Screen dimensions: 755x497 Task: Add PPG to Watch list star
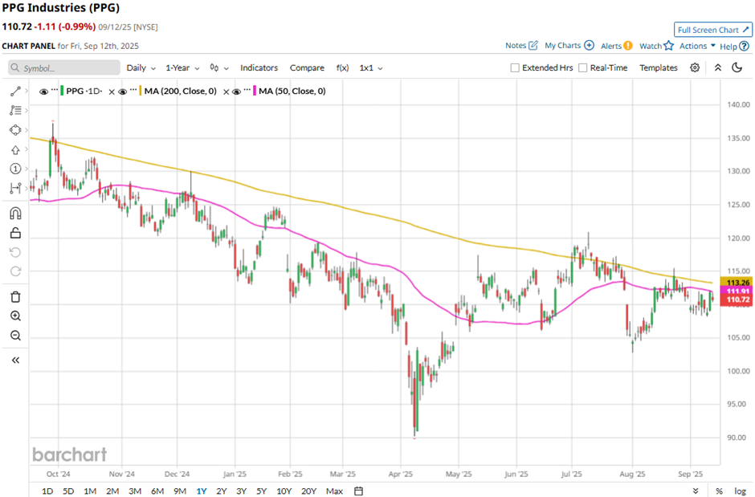656,46
